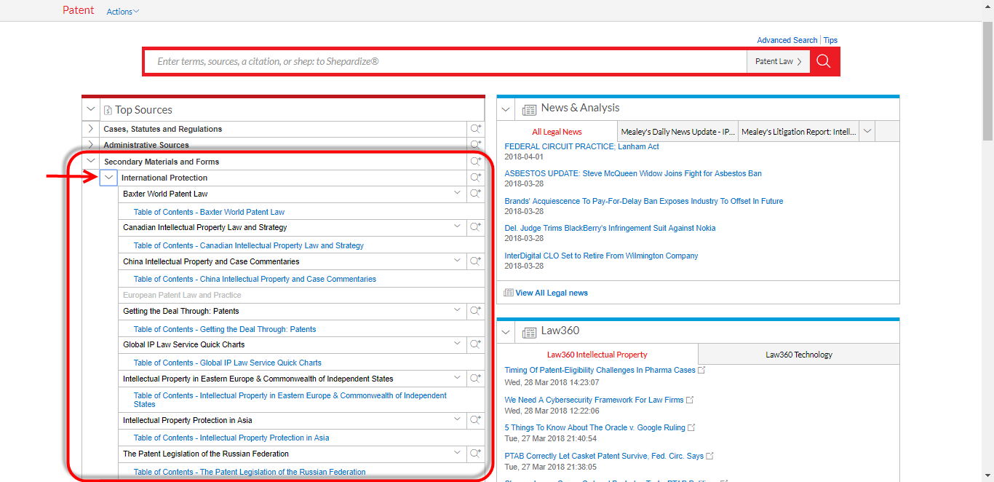Add Patent Legislation of Russian Federation filter
The height and width of the screenshot is (482, 994).
pos(476,454)
